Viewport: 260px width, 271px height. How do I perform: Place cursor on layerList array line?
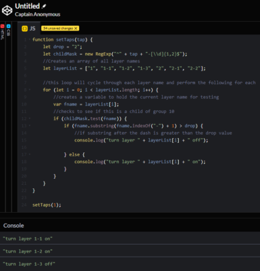pos(124,68)
